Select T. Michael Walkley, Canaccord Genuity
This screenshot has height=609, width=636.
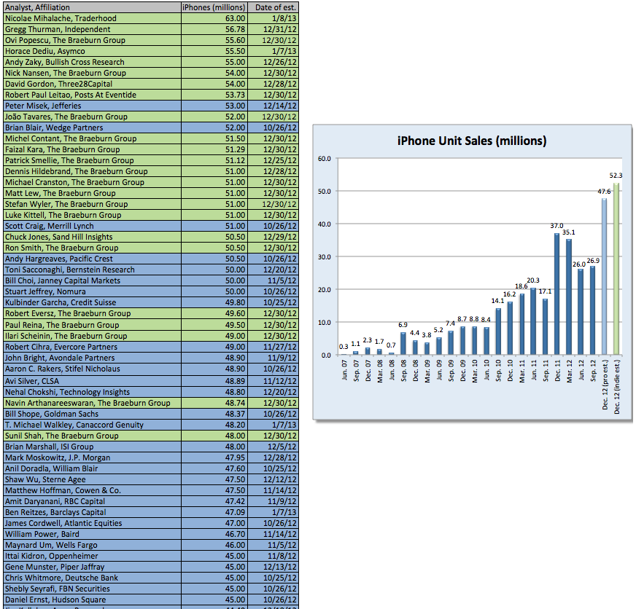92,425
